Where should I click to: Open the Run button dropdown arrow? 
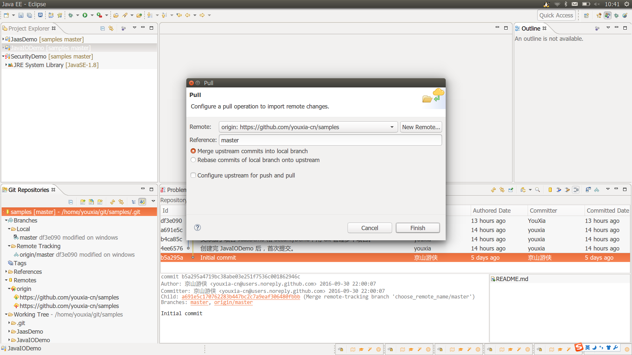pyautogui.click(x=92, y=15)
